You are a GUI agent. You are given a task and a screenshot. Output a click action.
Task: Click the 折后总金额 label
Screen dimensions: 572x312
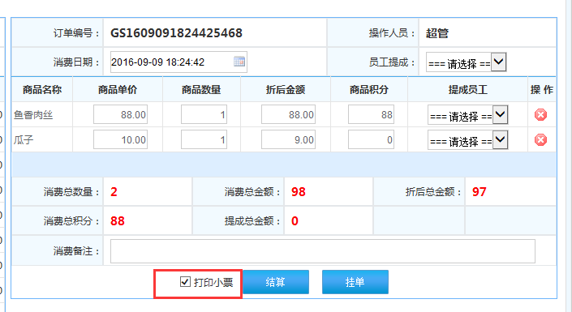tap(433, 192)
